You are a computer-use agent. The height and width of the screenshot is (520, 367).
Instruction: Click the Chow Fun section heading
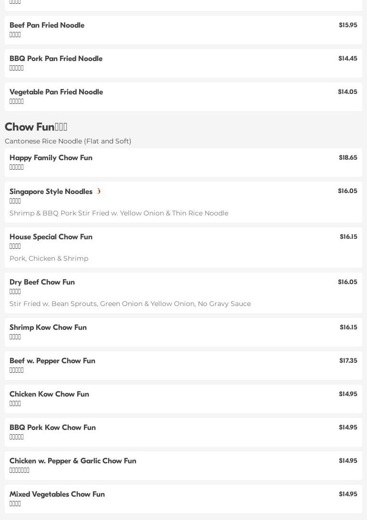pyautogui.click(x=36, y=127)
